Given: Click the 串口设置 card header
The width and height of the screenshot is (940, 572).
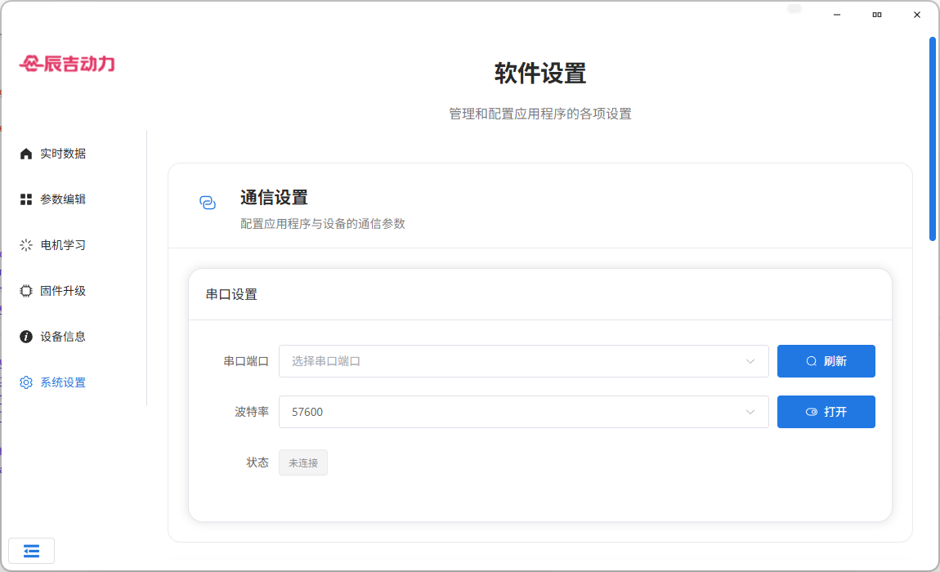Looking at the screenshot, I should (x=231, y=295).
